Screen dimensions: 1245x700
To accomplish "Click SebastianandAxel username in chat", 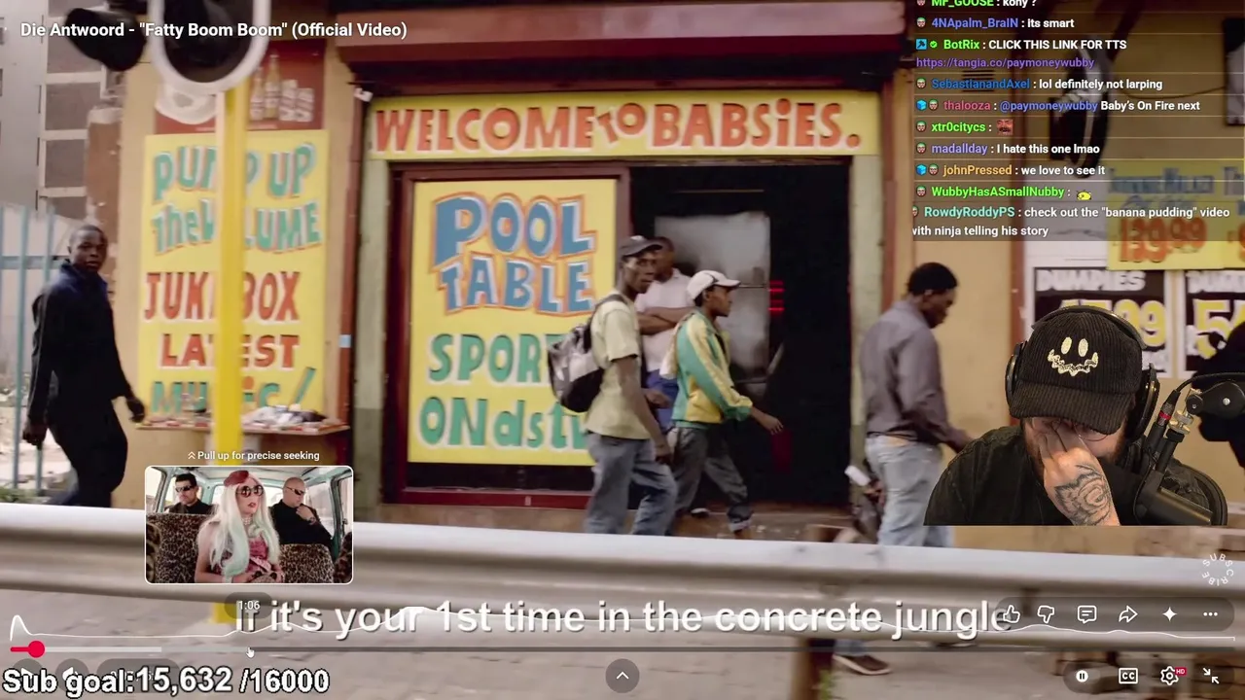I will pos(979,85).
